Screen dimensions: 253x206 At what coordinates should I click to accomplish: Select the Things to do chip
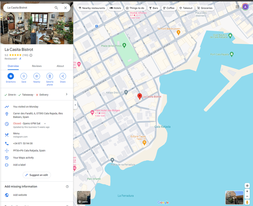pos(135,8)
